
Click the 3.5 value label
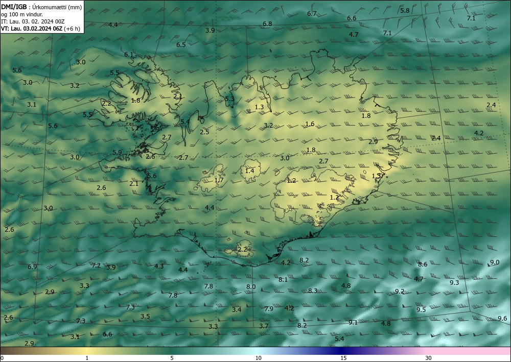tap(145, 317)
